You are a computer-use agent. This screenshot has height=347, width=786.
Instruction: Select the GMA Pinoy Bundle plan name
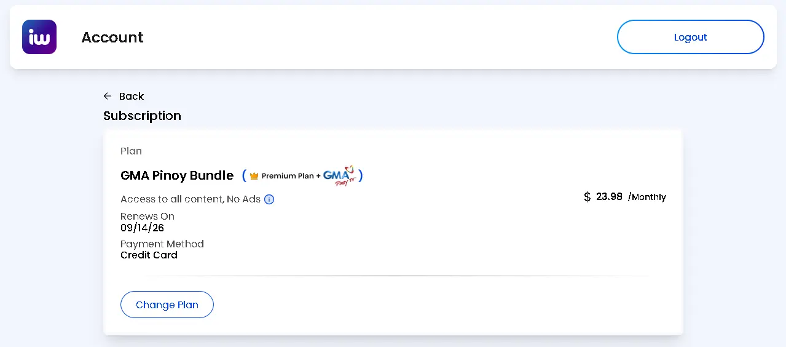click(x=177, y=175)
